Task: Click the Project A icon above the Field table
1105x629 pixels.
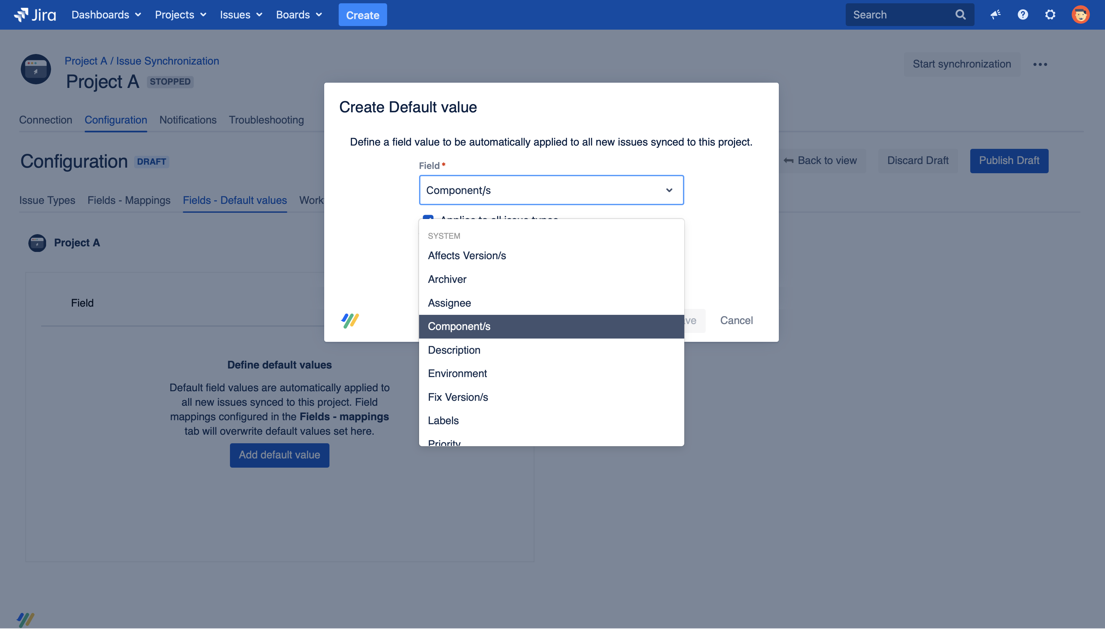Action: tap(37, 243)
